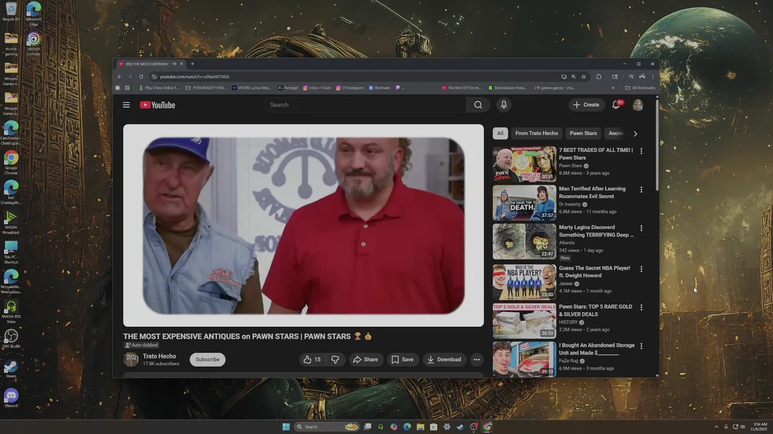Open Ubisoft Connect desktop shortcut

point(34,43)
